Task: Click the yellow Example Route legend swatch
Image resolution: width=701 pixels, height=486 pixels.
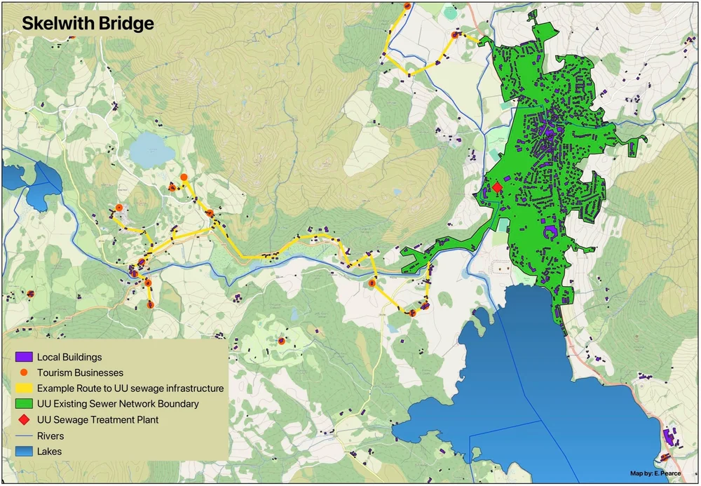Action: click(24, 388)
